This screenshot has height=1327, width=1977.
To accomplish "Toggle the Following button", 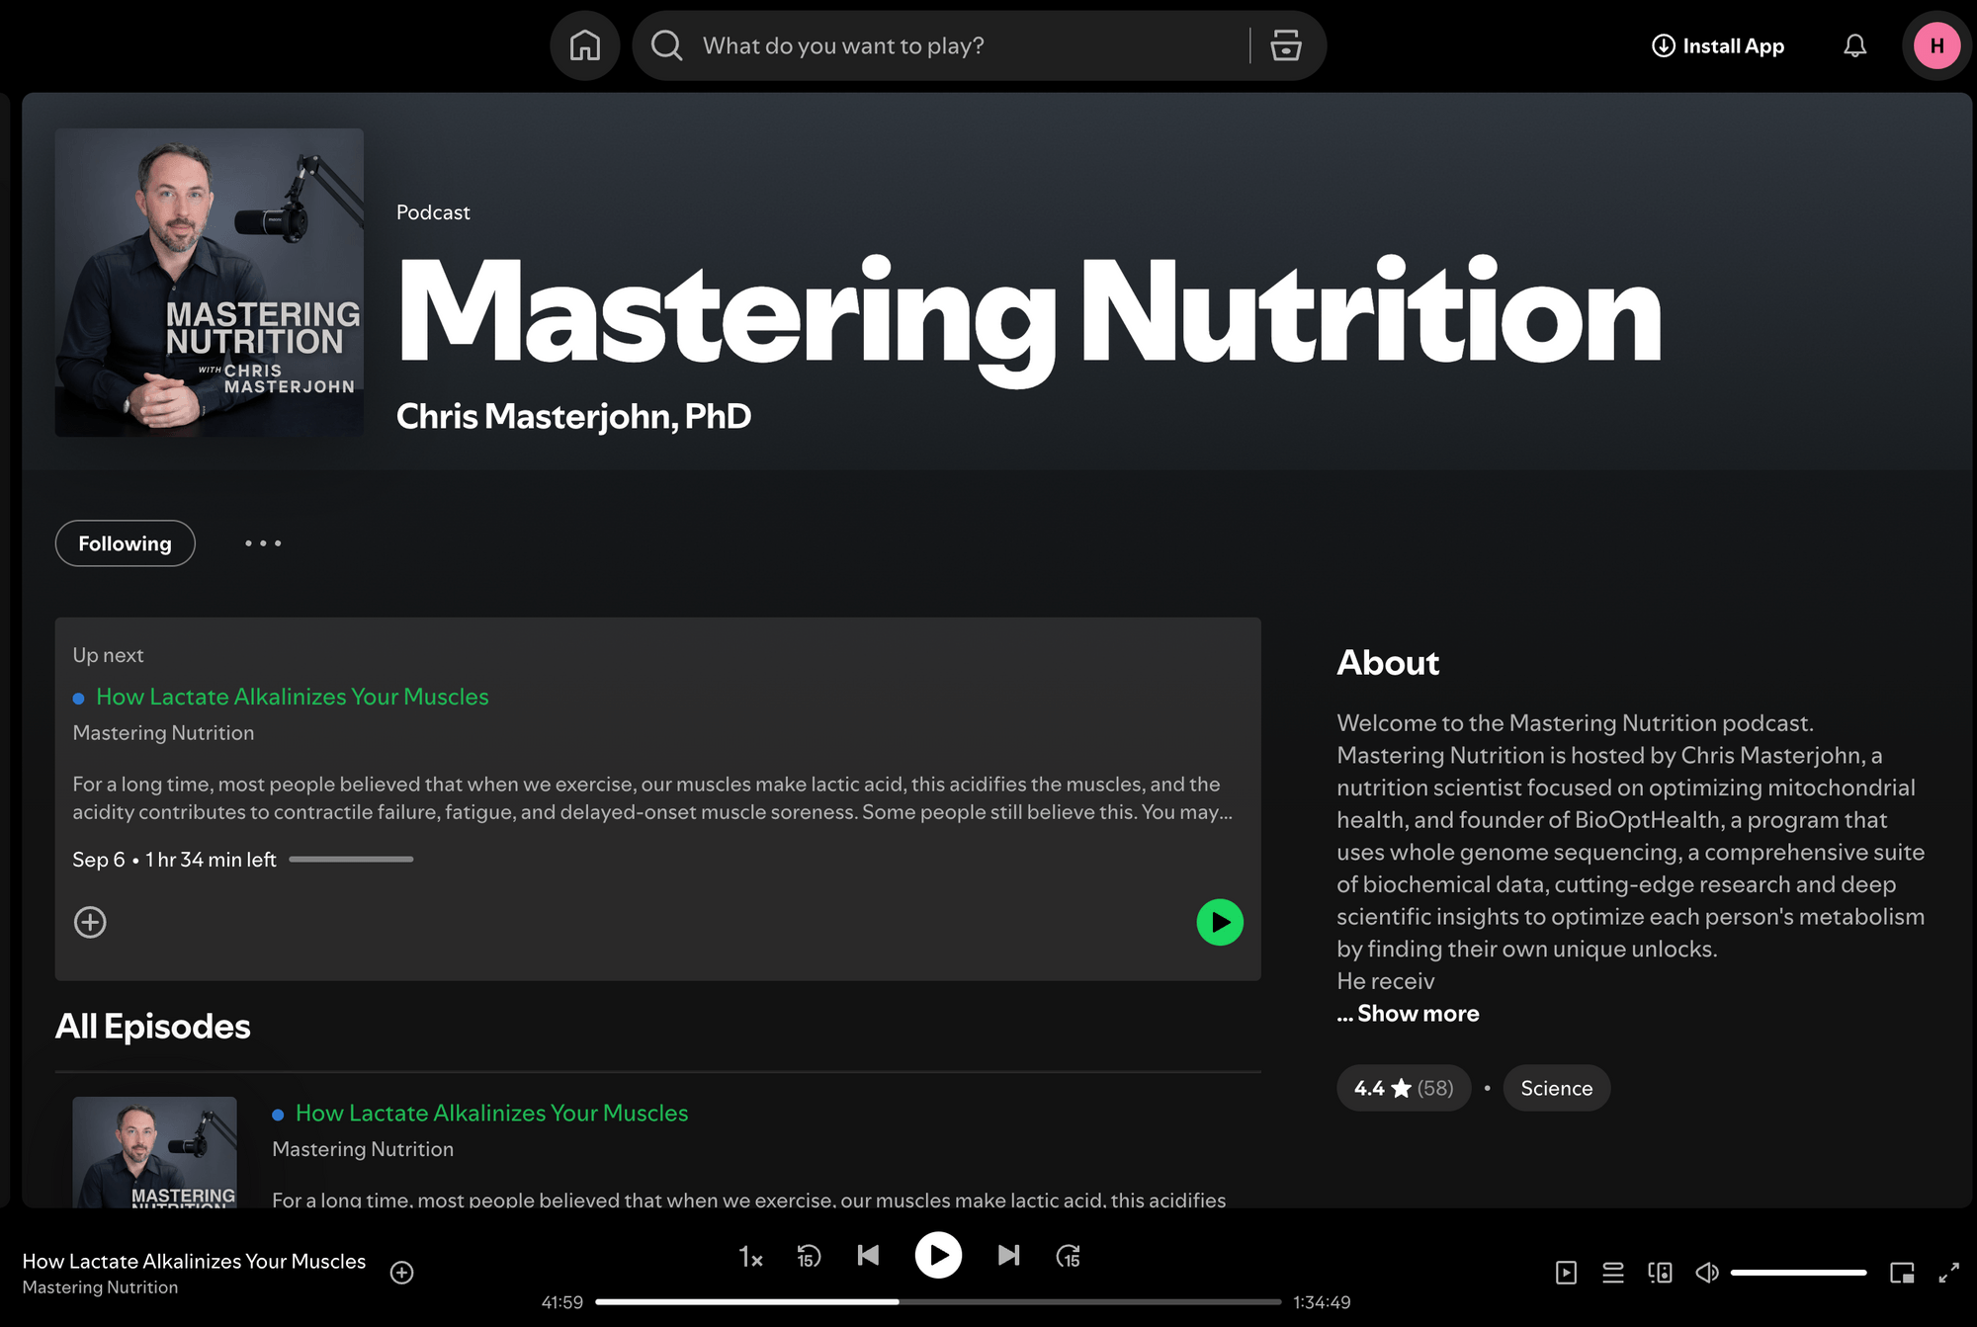I will [x=125, y=543].
